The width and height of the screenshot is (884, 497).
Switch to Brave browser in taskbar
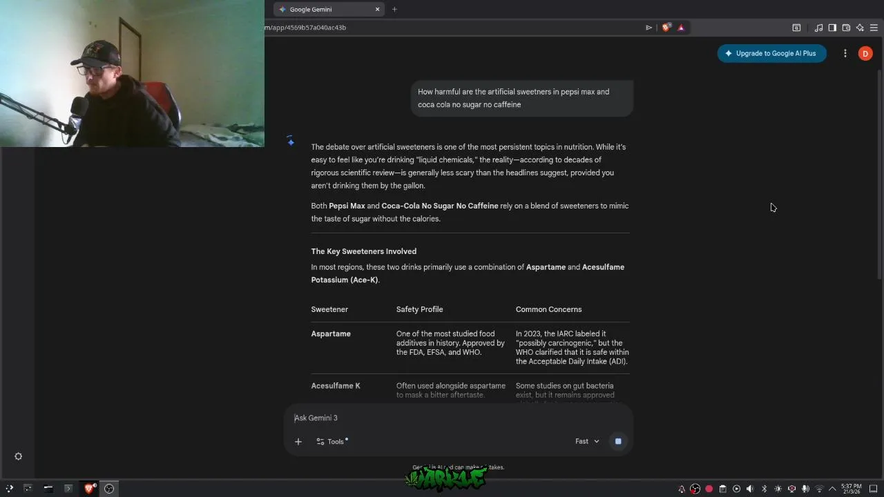click(x=89, y=489)
